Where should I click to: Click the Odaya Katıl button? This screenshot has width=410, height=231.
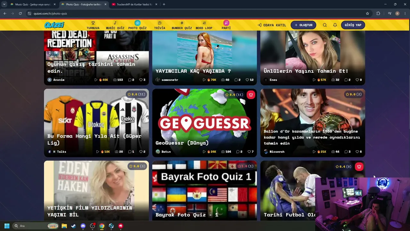pos(272,25)
